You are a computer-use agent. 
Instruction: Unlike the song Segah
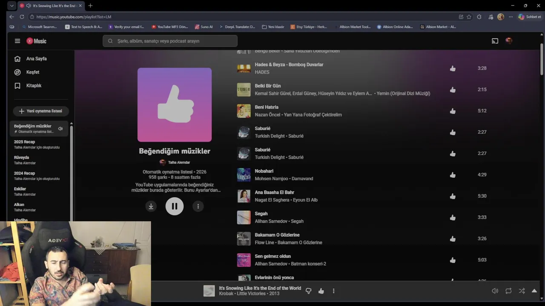click(x=453, y=217)
